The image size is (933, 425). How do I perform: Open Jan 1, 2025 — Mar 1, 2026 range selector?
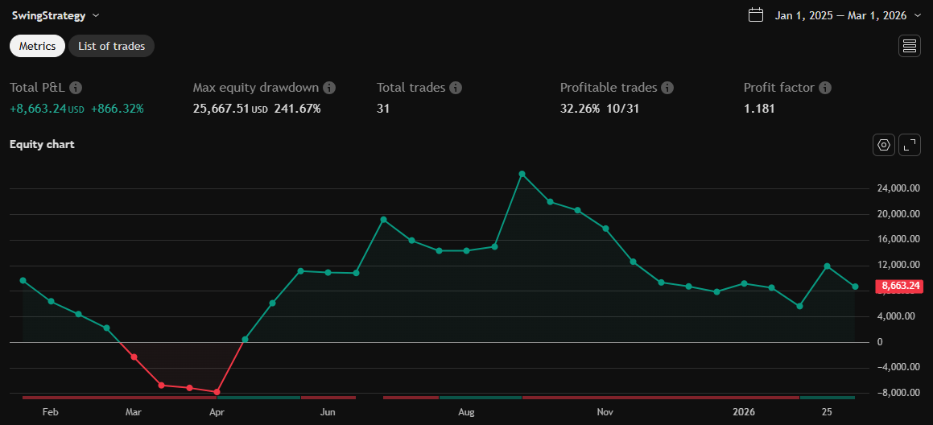tap(840, 15)
